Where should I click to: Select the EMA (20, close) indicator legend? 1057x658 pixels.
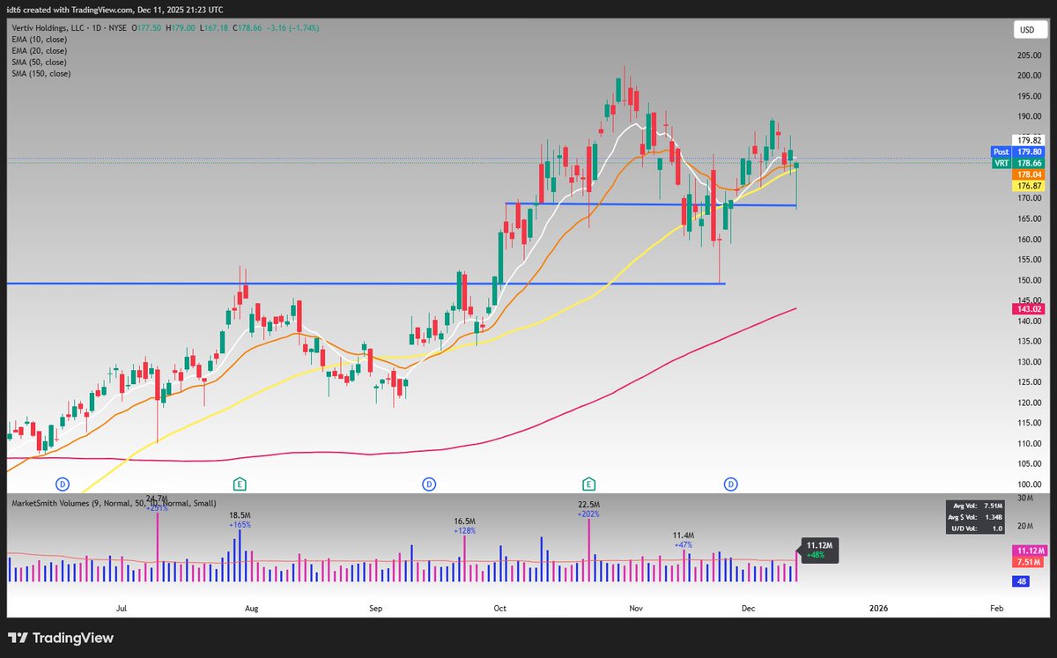(x=40, y=51)
